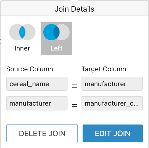Click the dark blue overlap in Left diagram

(x=56, y=32)
